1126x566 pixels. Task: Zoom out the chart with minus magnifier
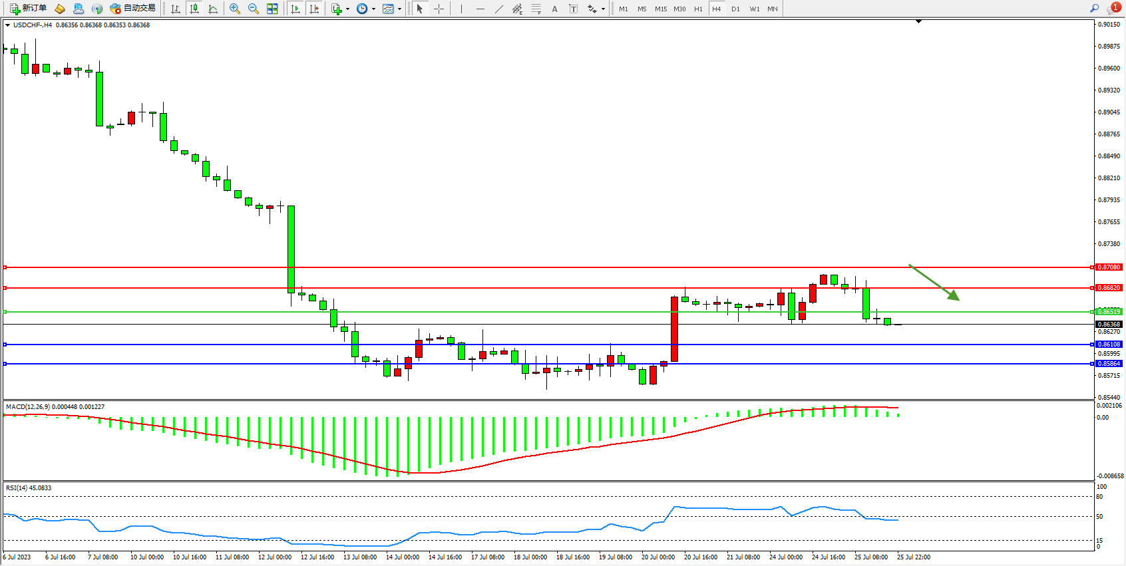coord(254,9)
